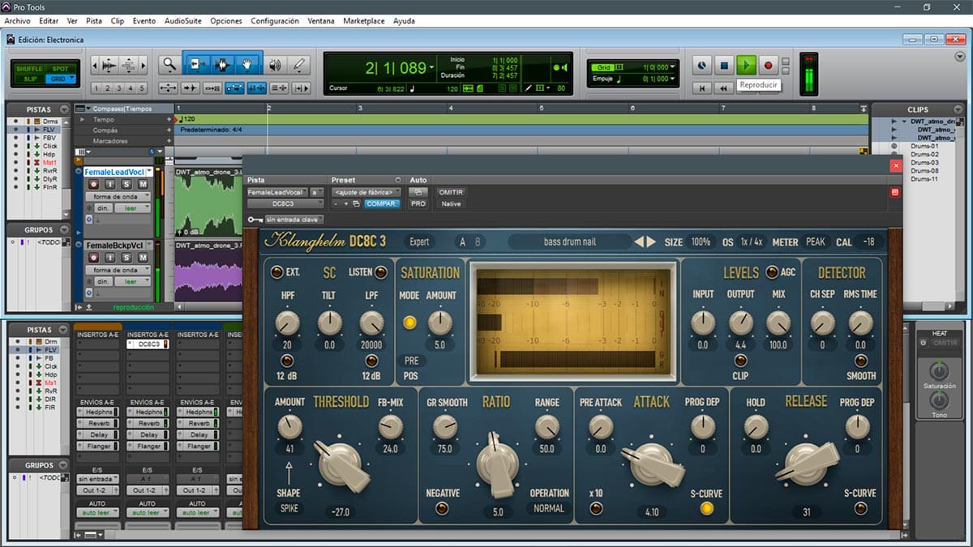Open the AudioSuite menu
973x547 pixels.
click(183, 20)
